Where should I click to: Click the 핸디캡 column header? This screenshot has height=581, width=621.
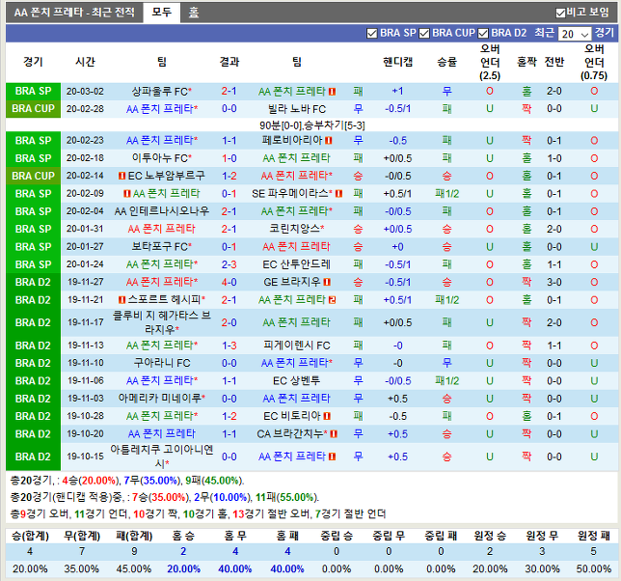pyautogui.click(x=397, y=62)
